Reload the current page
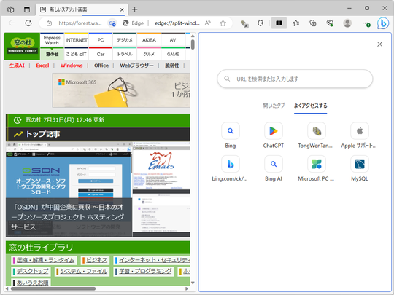The width and height of the screenshot is (394, 295). pyautogui.click(x=28, y=23)
